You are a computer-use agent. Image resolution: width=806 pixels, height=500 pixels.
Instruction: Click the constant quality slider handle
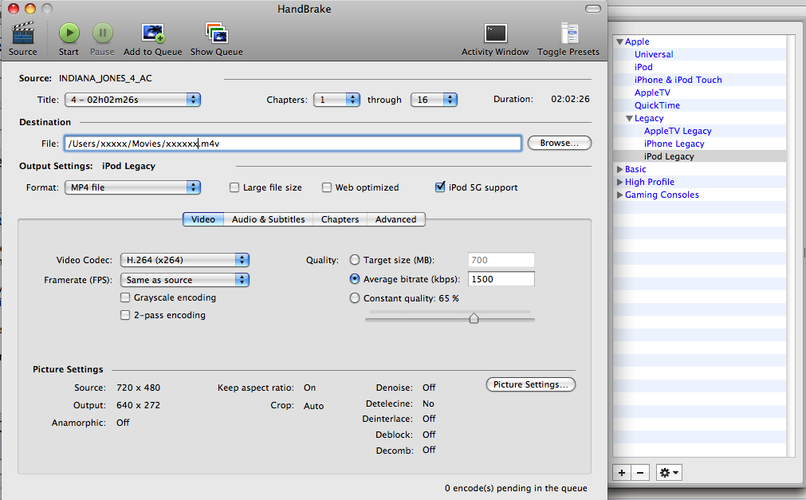(474, 318)
